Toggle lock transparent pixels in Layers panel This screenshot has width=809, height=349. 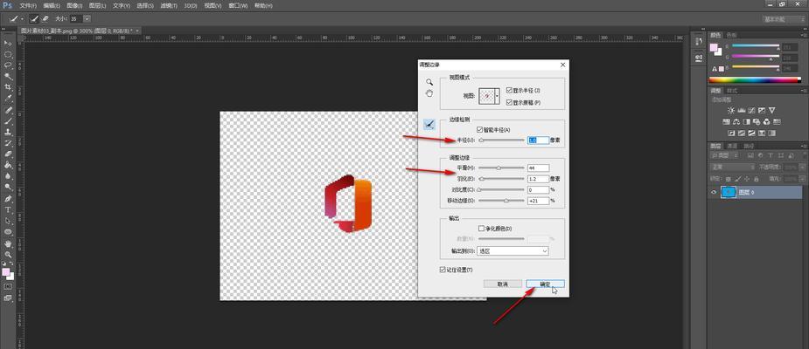click(729, 179)
